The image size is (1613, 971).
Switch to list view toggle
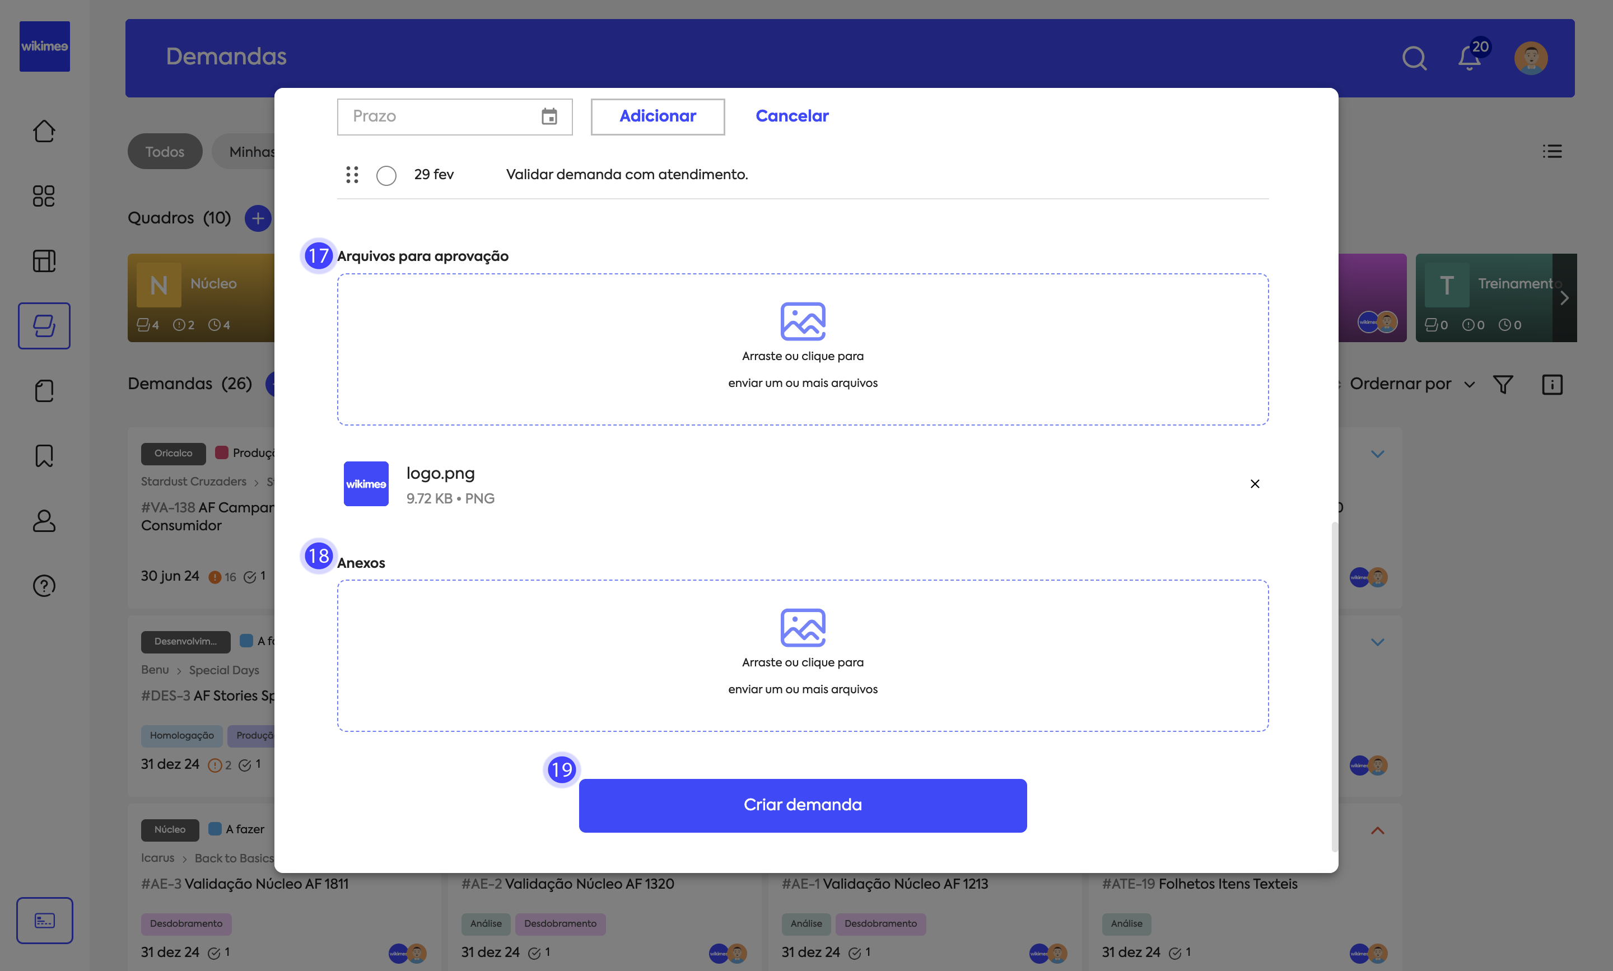click(1551, 152)
